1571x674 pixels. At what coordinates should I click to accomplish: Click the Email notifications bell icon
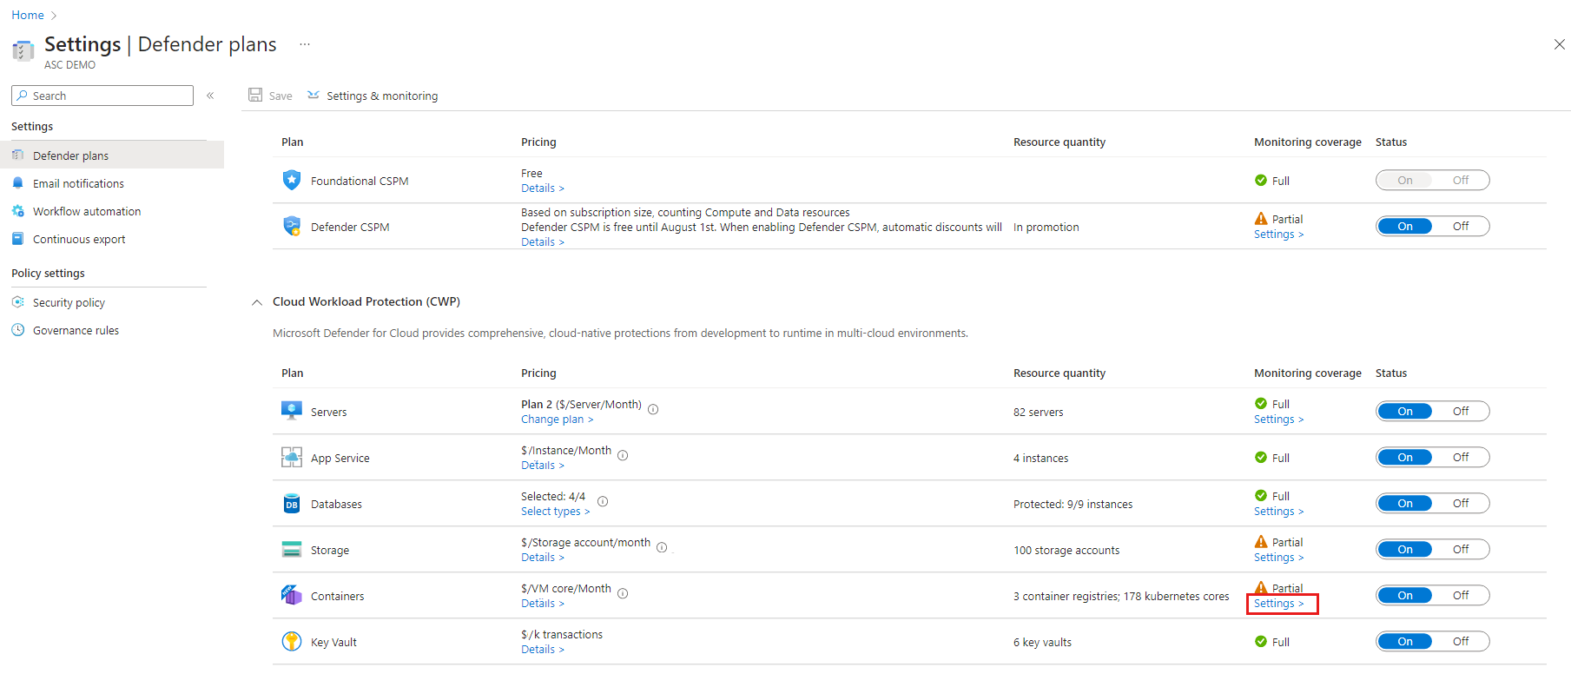click(x=18, y=182)
